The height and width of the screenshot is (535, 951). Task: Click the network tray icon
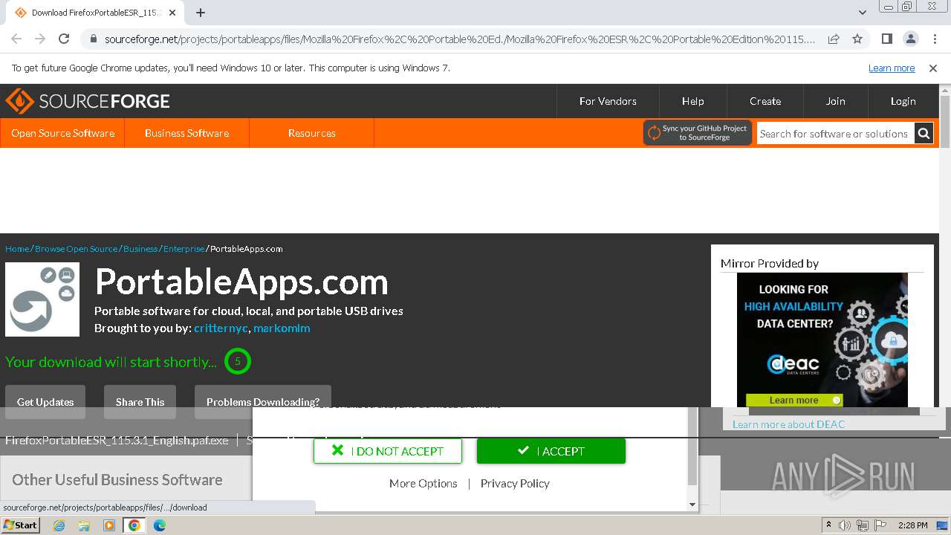tap(863, 525)
